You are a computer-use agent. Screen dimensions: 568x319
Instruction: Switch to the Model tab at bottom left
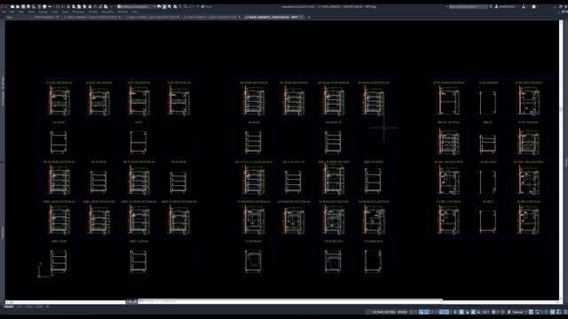pyautogui.click(x=9, y=307)
